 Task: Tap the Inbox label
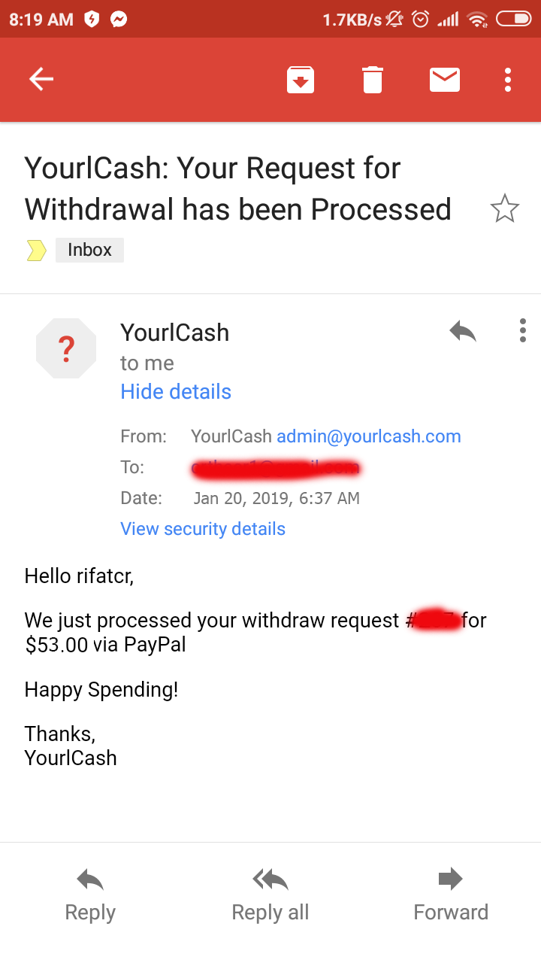[x=89, y=250]
